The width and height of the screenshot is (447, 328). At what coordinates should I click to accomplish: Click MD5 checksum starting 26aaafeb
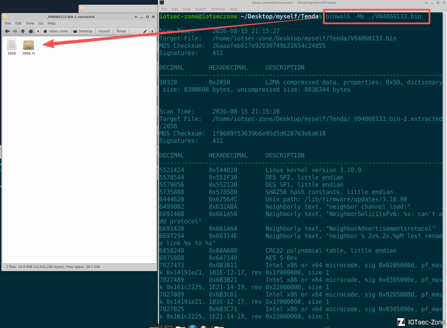click(269, 46)
